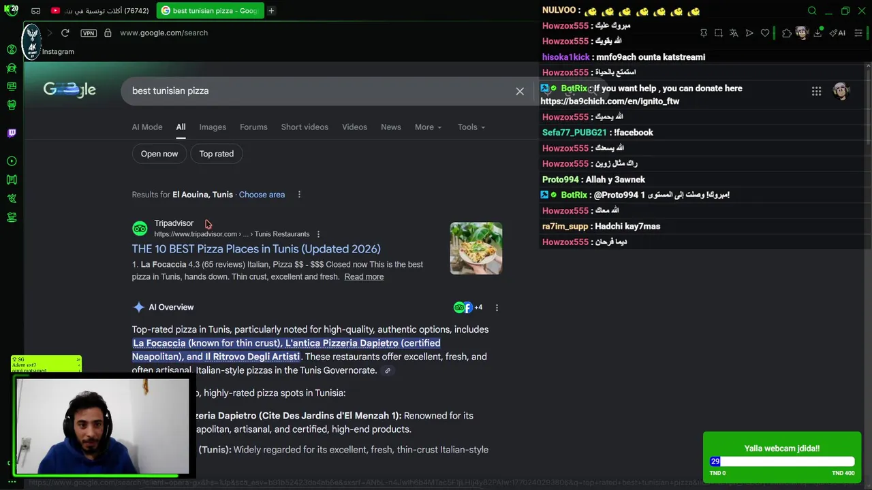The image size is (872, 490).
Task: Click the site security padlock icon
Action: coord(108,33)
